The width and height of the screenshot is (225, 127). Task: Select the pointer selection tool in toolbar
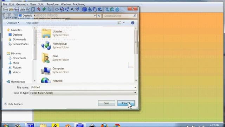click(x=49, y=10)
